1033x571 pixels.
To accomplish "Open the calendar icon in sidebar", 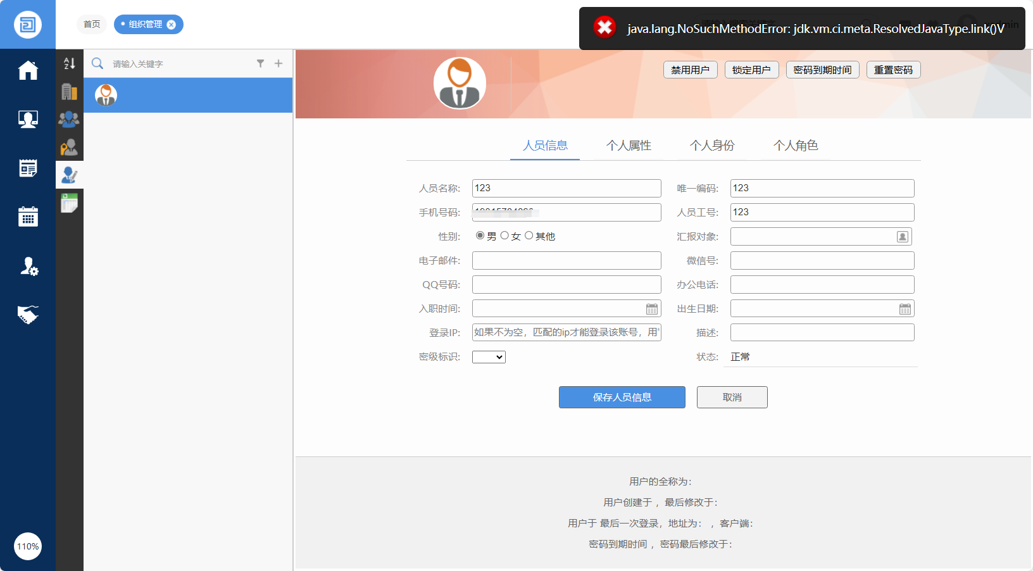I will pyautogui.click(x=28, y=216).
